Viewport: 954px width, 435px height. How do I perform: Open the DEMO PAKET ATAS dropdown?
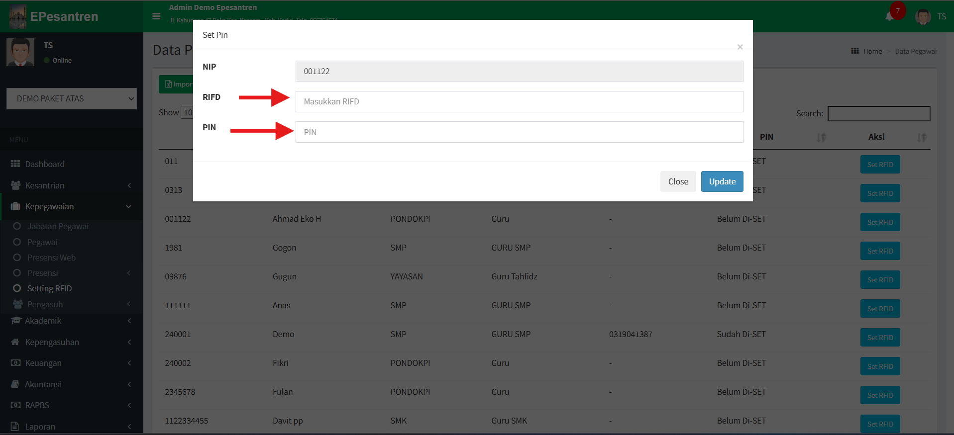pos(72,98)
